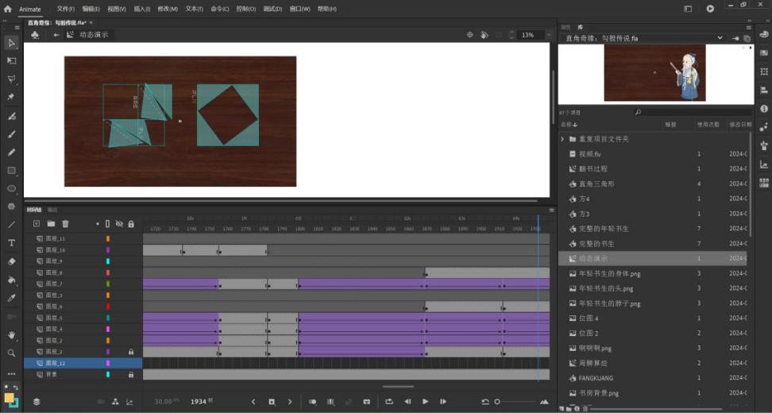The image size is (772, 413).
Task: Open the library document dropdown 勾股传说.fla
Action: tap(720, 37)
